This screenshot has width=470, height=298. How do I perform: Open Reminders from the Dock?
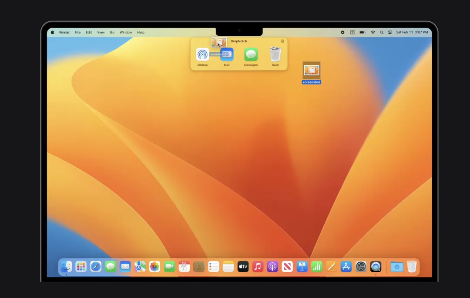[x=213, y=267]
